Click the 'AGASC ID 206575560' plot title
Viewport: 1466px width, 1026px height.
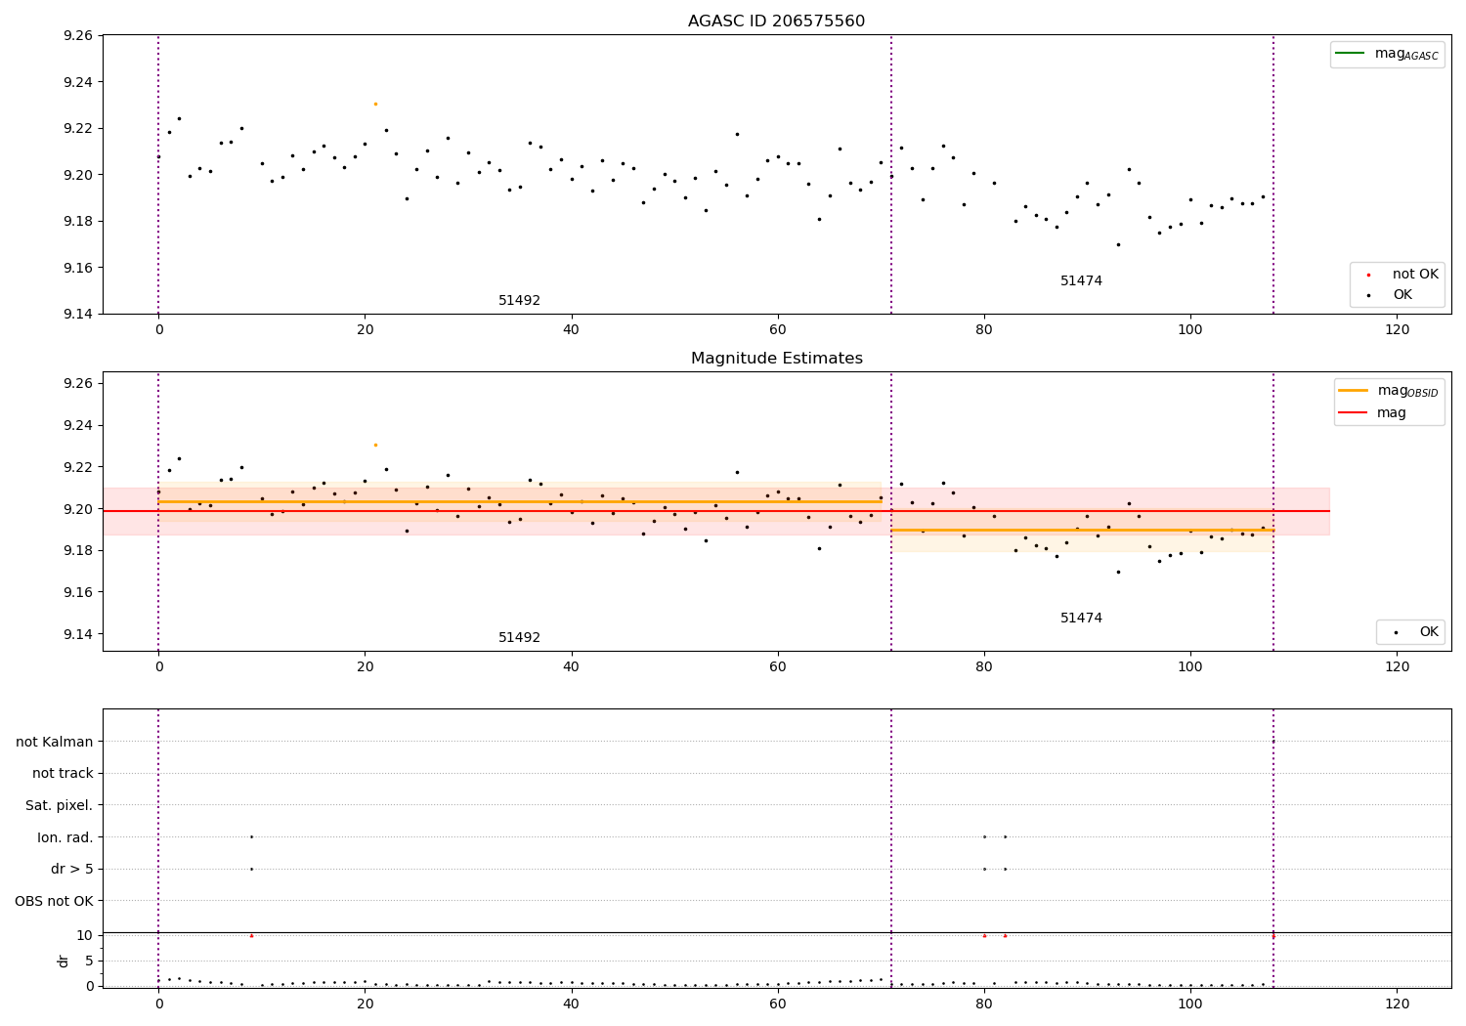tap(776, 21)
